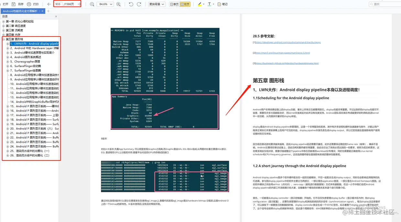This screenshot has width=401, height=222.
Task: Click the Print printer icon
Action: [29, 4]
